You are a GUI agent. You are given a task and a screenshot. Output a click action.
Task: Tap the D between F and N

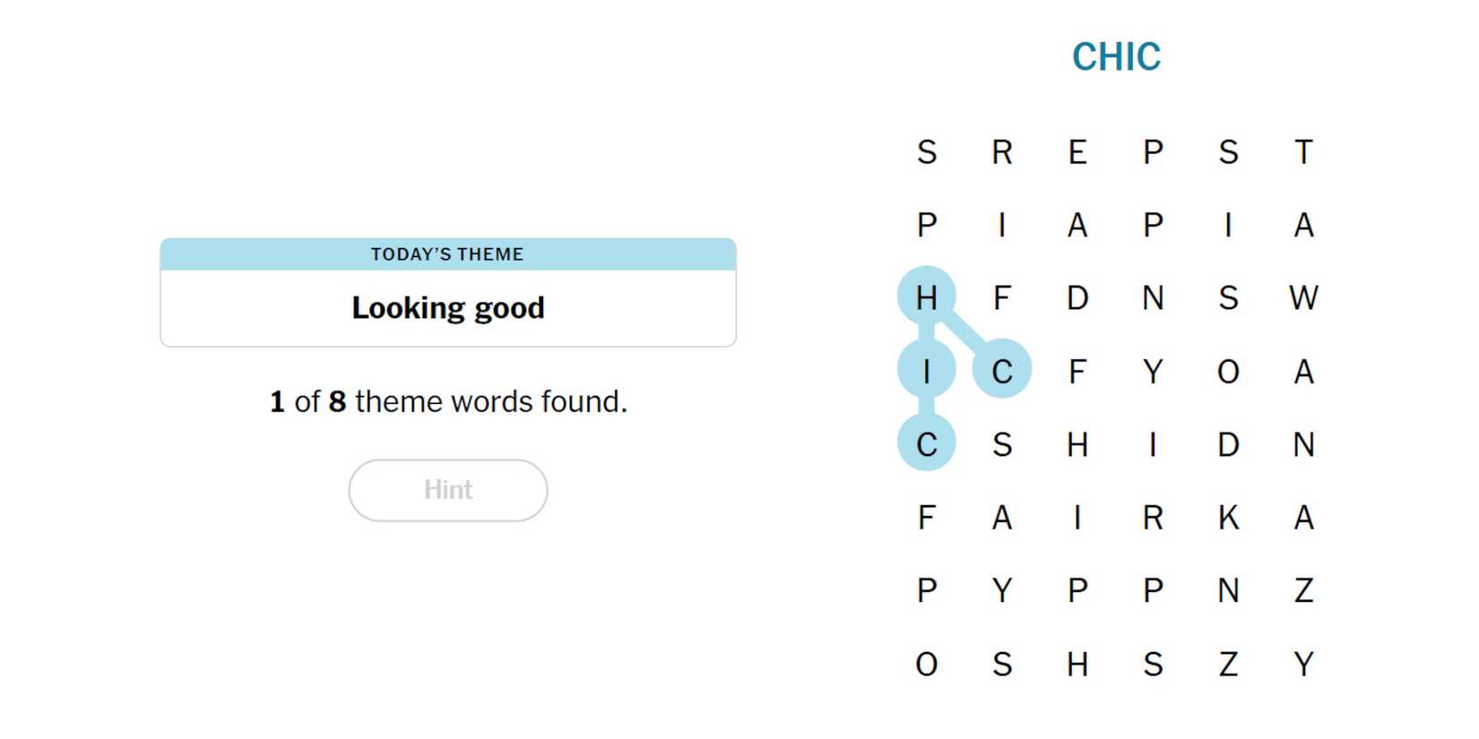pos(1077,297)
